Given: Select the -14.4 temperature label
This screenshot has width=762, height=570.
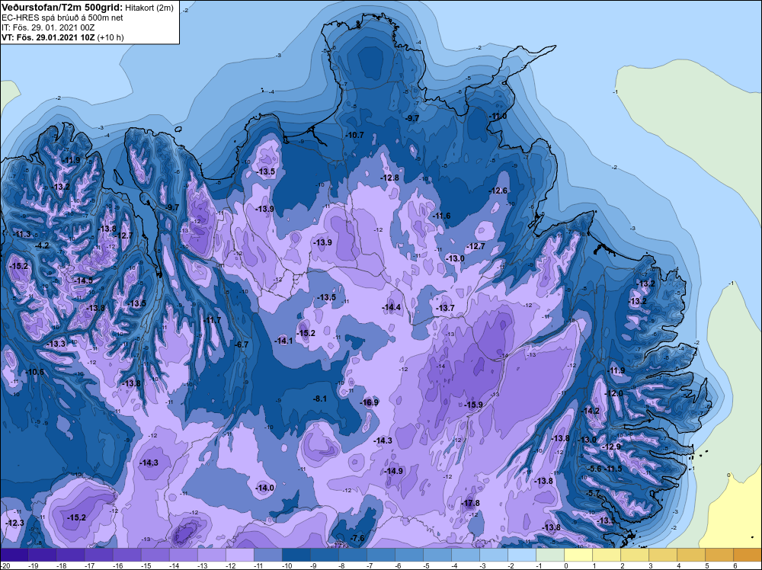Looking at the screenshot, I should (x=391, y=307).
